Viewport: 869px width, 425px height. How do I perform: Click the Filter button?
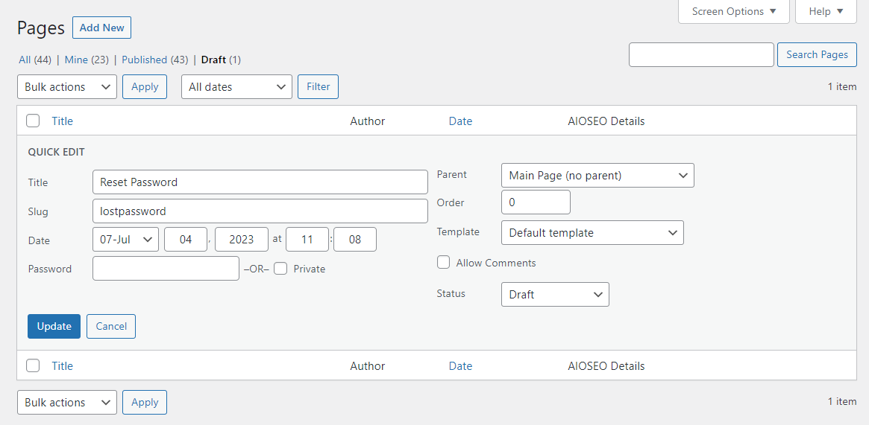(x=318, y=87)
